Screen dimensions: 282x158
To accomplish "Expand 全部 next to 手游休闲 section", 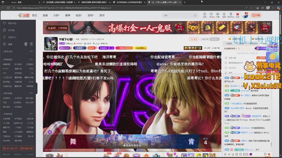I will click(31, 114).
